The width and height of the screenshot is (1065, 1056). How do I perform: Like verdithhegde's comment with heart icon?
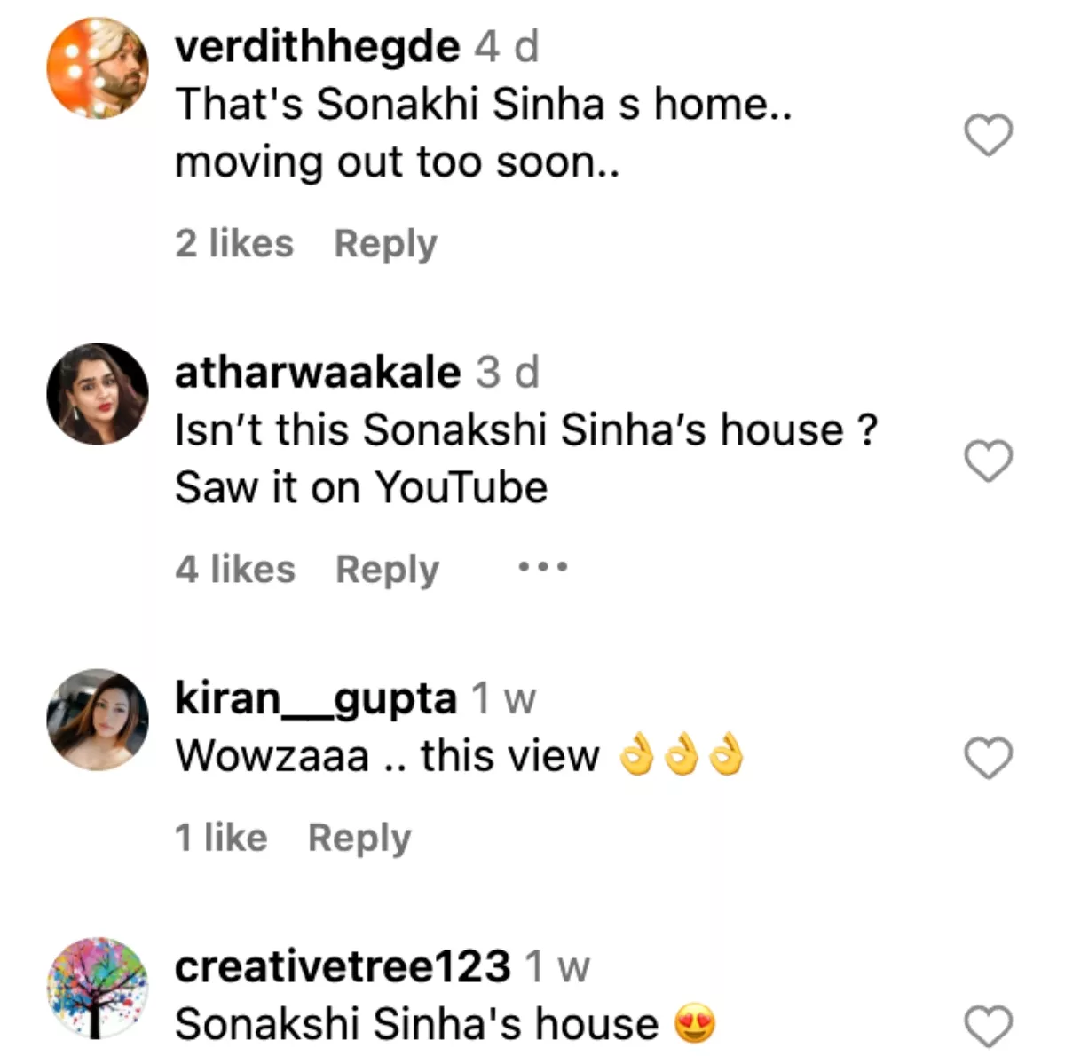click(988, 136)
